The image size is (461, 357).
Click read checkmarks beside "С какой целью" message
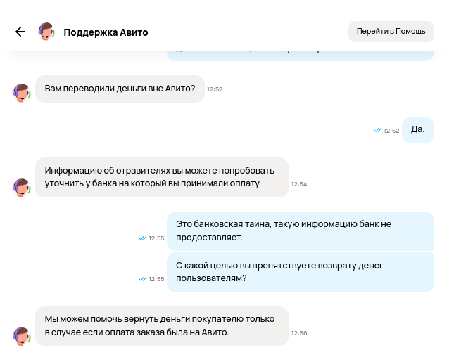click(143, 279)
